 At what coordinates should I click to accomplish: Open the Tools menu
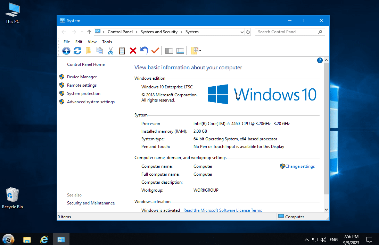(x=107, y=42)
